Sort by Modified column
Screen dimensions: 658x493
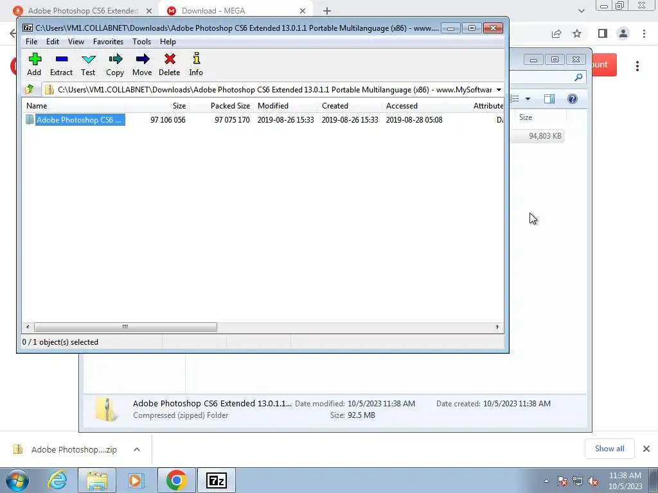click(x=286, y=106)
